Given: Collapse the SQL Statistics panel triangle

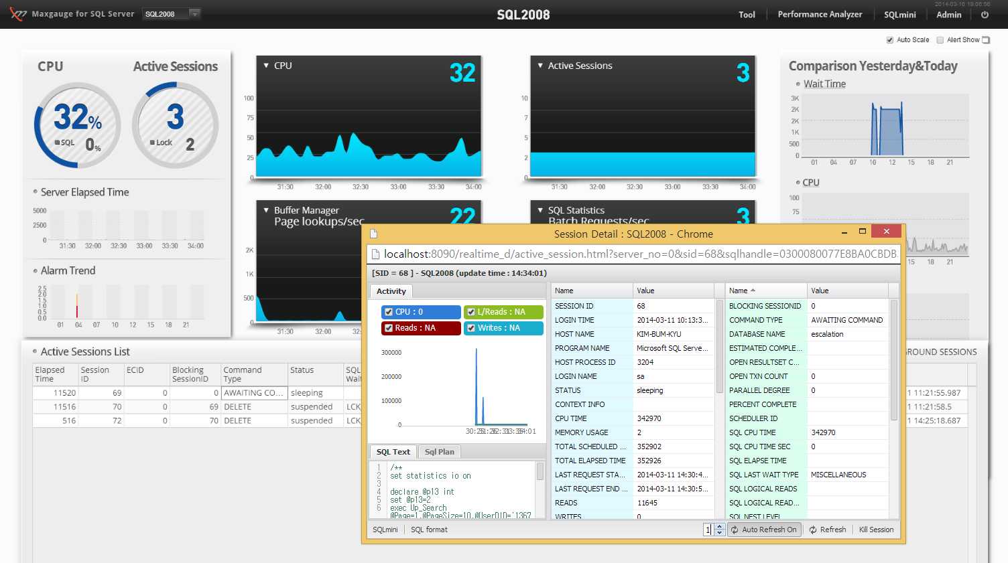Looking at the screenshot, I should tap(540, 210).
